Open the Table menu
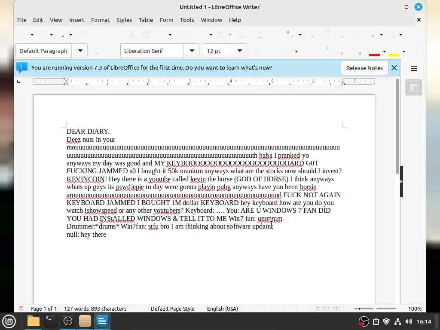440x330 pixels. coord(146,20)
